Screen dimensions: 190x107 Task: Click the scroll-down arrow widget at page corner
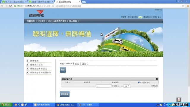coord(179,100)
